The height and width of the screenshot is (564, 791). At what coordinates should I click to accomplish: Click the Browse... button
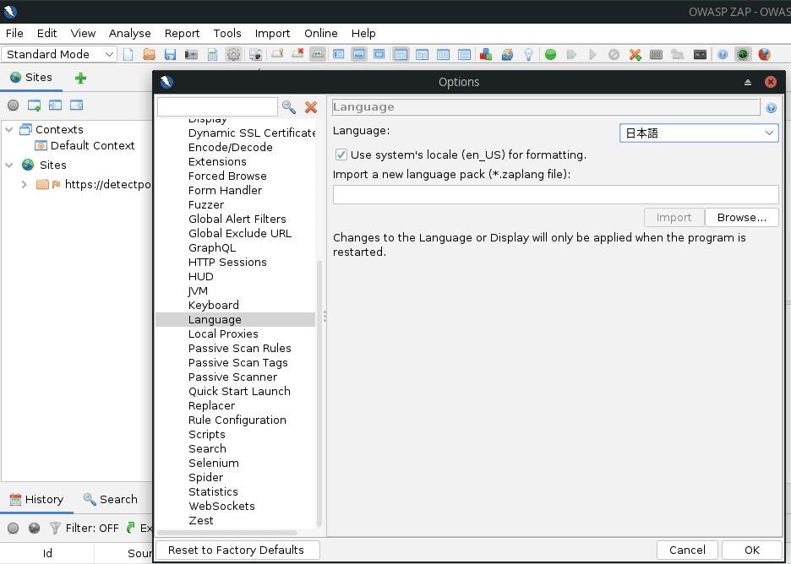(742, 218)
